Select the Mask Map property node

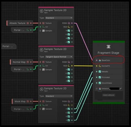click(x=22, y=101)
